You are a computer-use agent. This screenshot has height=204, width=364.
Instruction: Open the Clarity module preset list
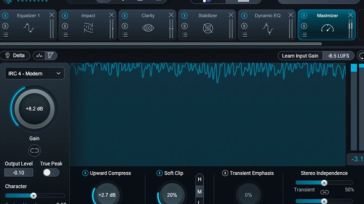pyautogui.click(x=124, y=35)
